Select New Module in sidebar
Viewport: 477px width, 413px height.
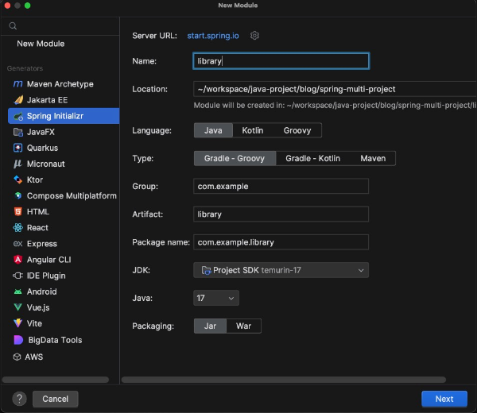coord(41,44)
